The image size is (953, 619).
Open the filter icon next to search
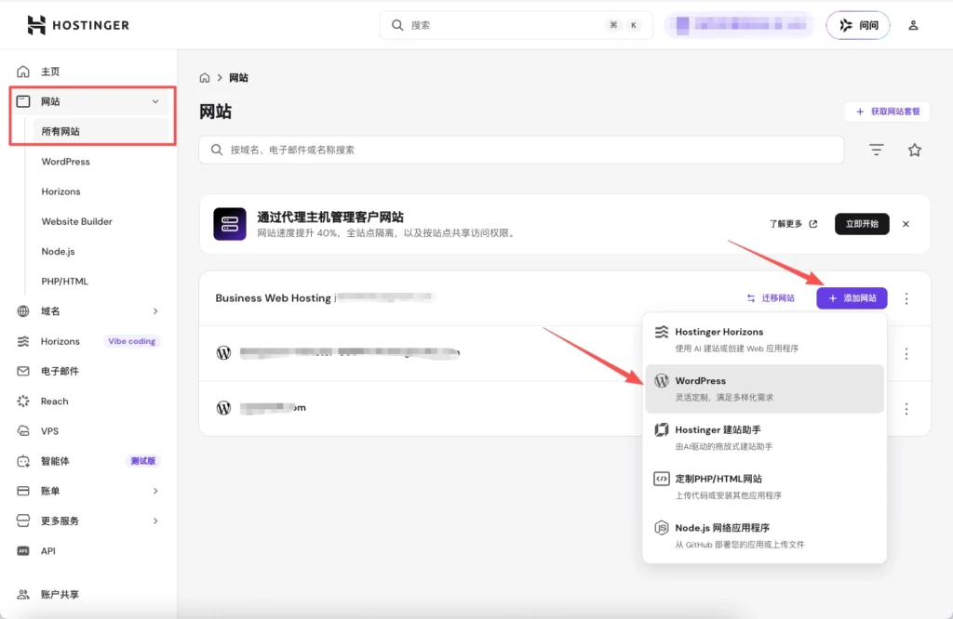(x=876, y=150)
